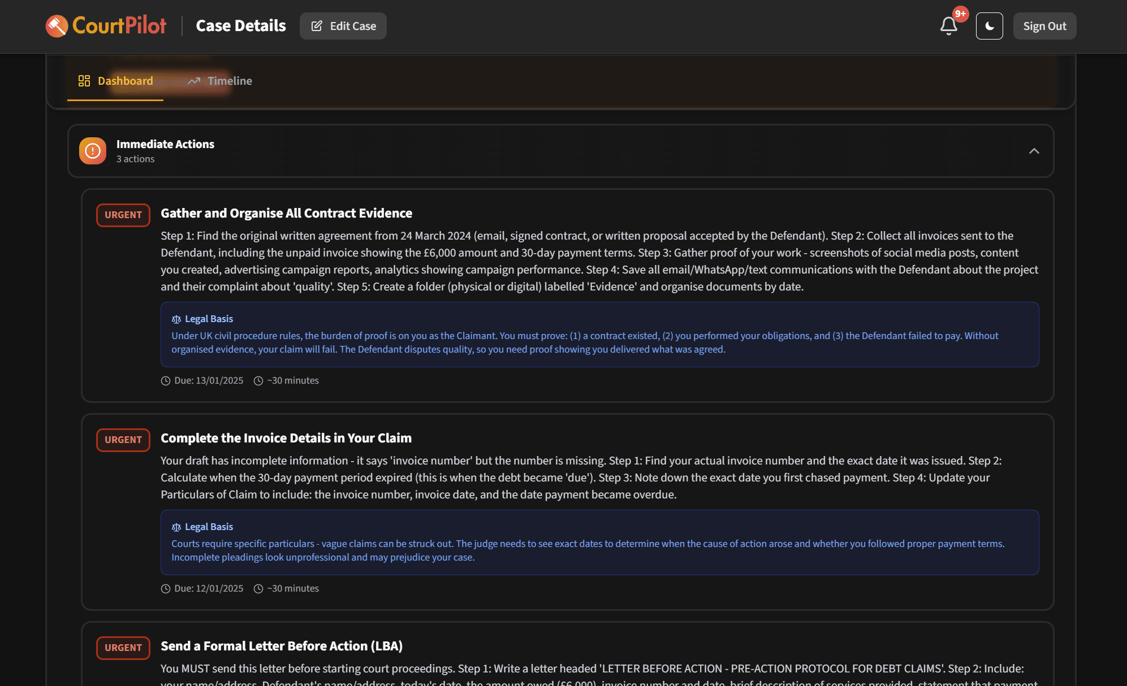Click URGENT badge on Complete Invoice Details
This screenshot has height=686, width=1127.
point(123,440)
